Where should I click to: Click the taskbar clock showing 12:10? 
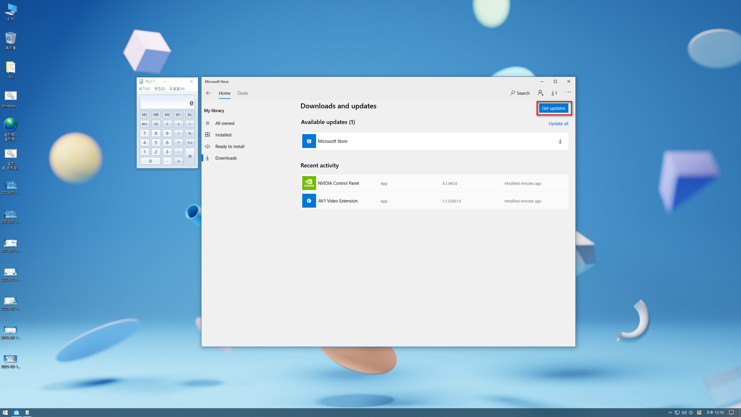tap(715, 413)
